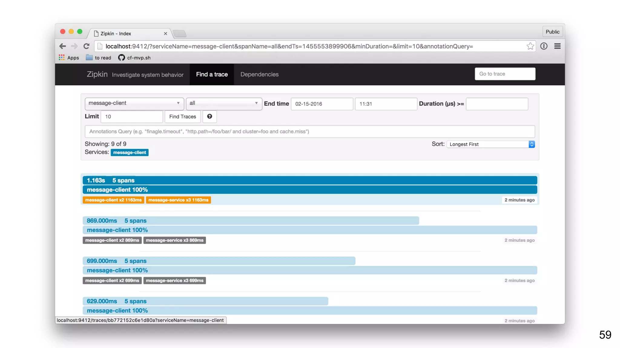Viewport: 620px width, 348px height.
Task: Select the Find a trace tab
Action: pos(212,74)
